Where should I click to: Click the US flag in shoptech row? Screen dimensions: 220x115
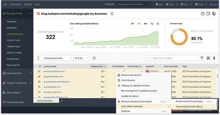pyautogui.click(x=148, y=71)
